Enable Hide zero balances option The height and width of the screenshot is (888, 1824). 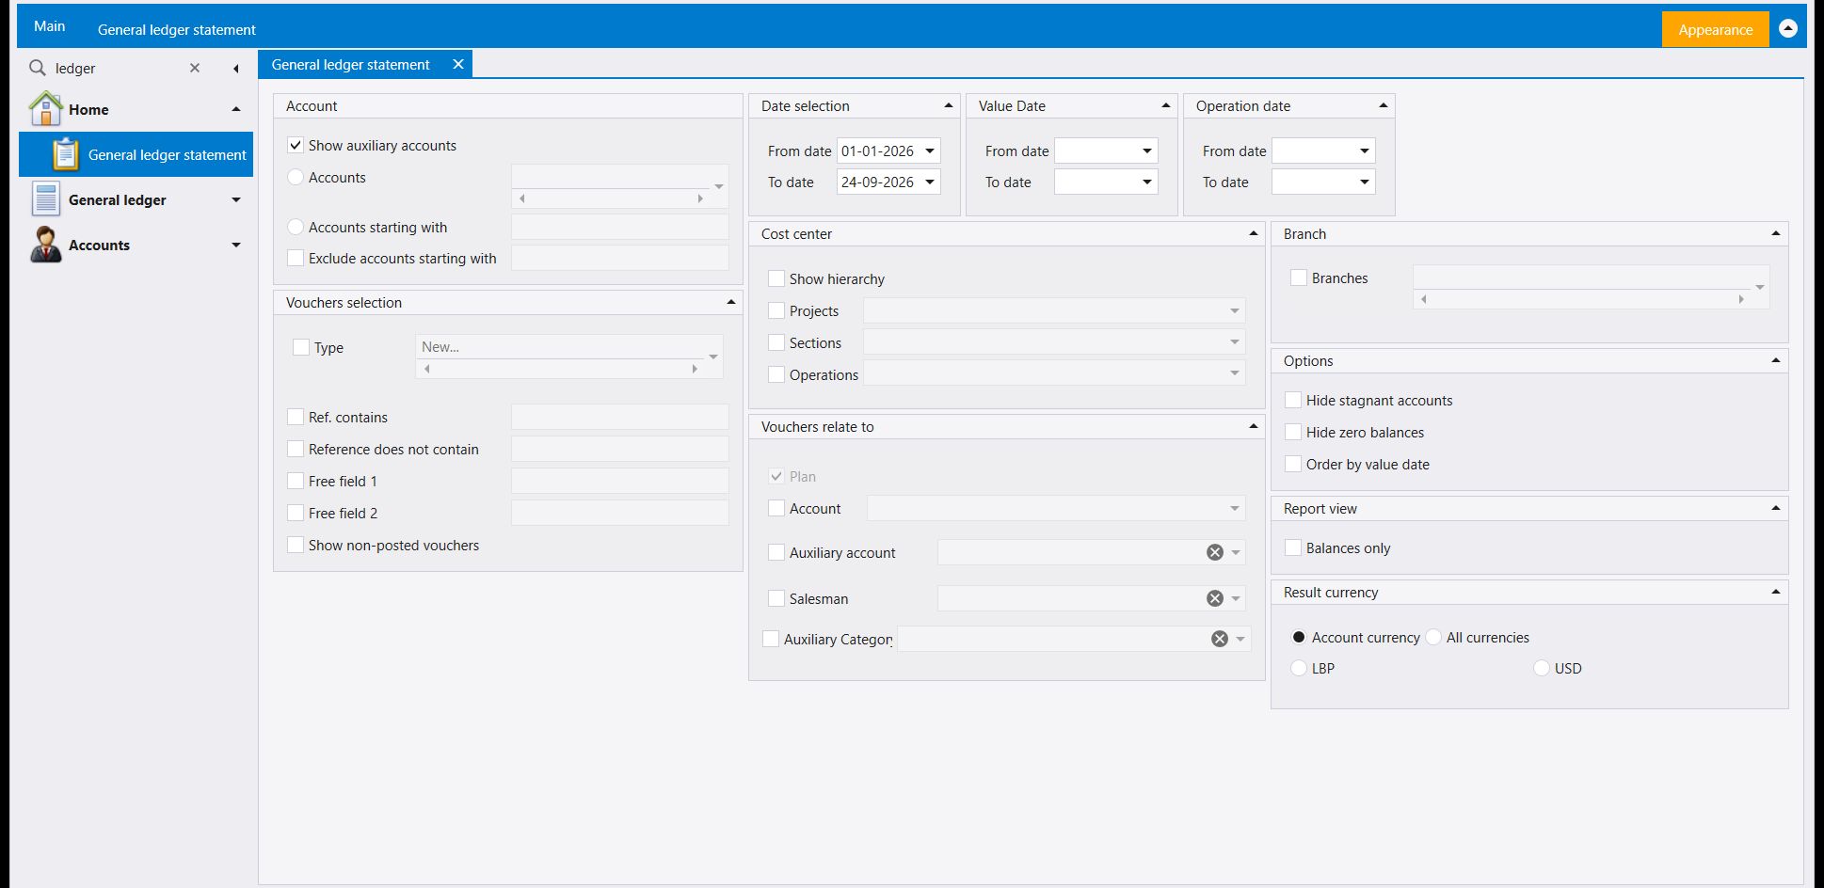pos(1293,432)
